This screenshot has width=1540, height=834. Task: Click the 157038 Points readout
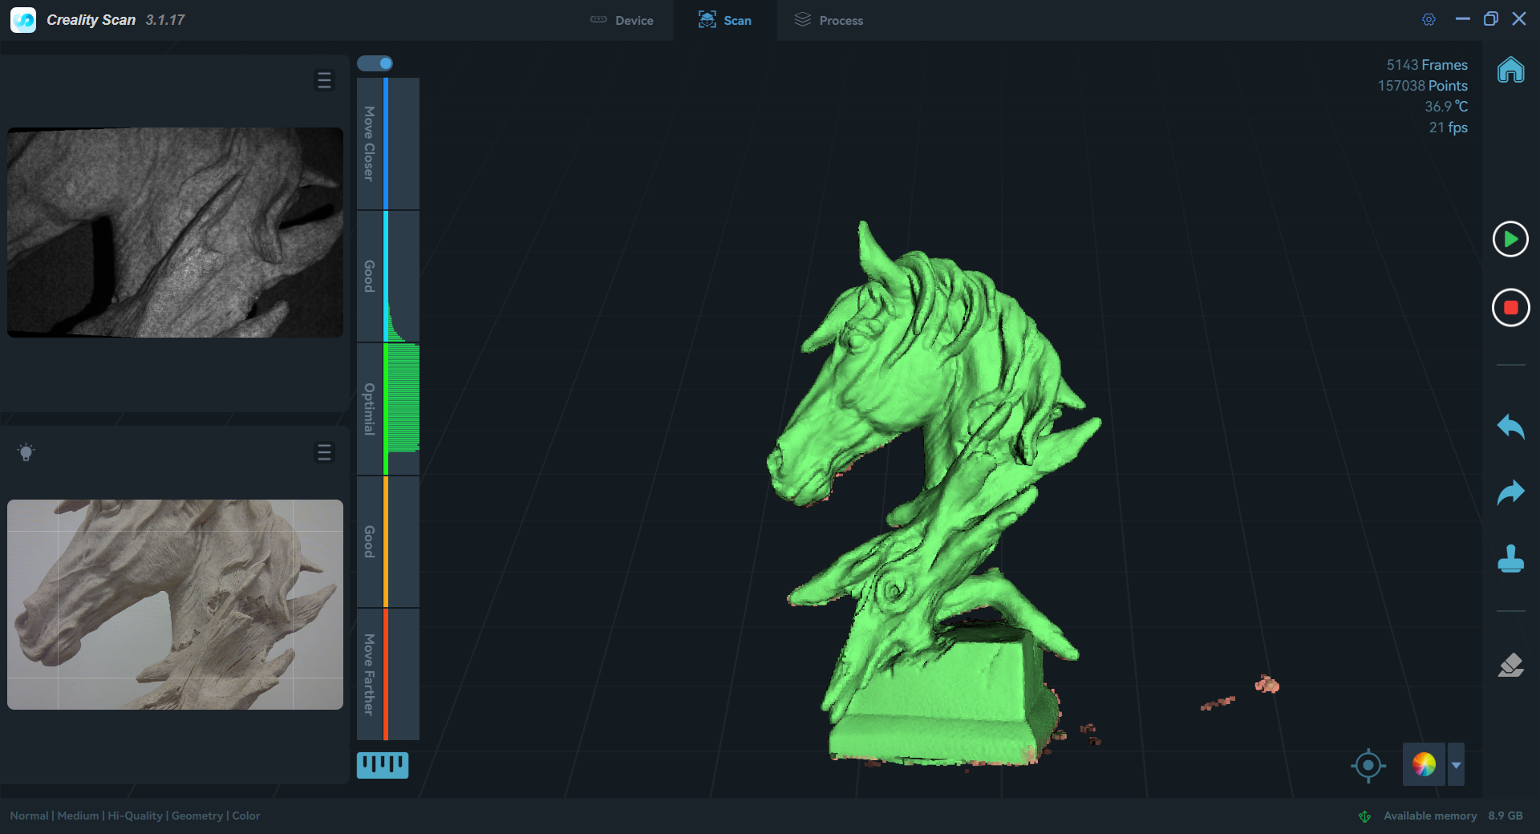(1422, 86)
